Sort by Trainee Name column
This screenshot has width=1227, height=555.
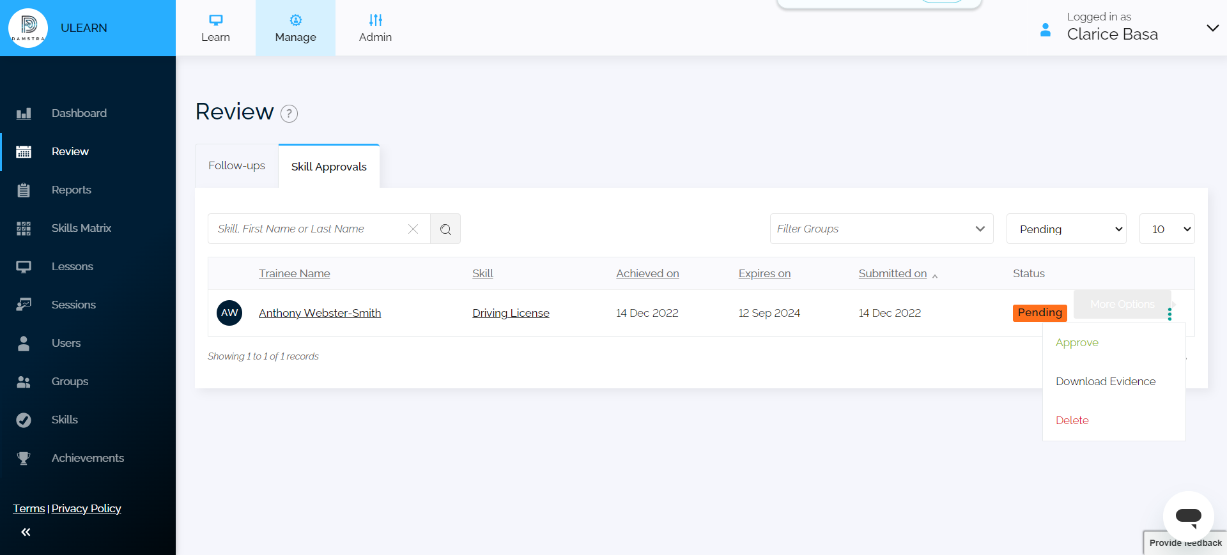pyautogui.click(x=295, y=273)
